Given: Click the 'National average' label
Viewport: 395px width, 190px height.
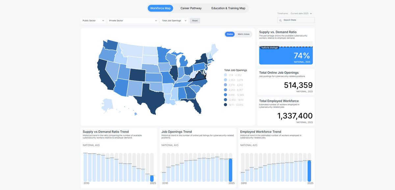Looking at the screenshot, I should 270,48.
